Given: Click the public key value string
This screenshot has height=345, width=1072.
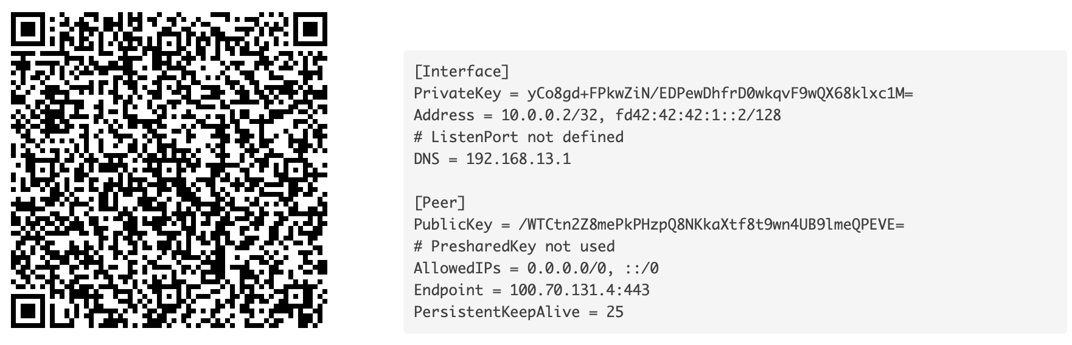Looking at the screenshot, I should (711, 225).
